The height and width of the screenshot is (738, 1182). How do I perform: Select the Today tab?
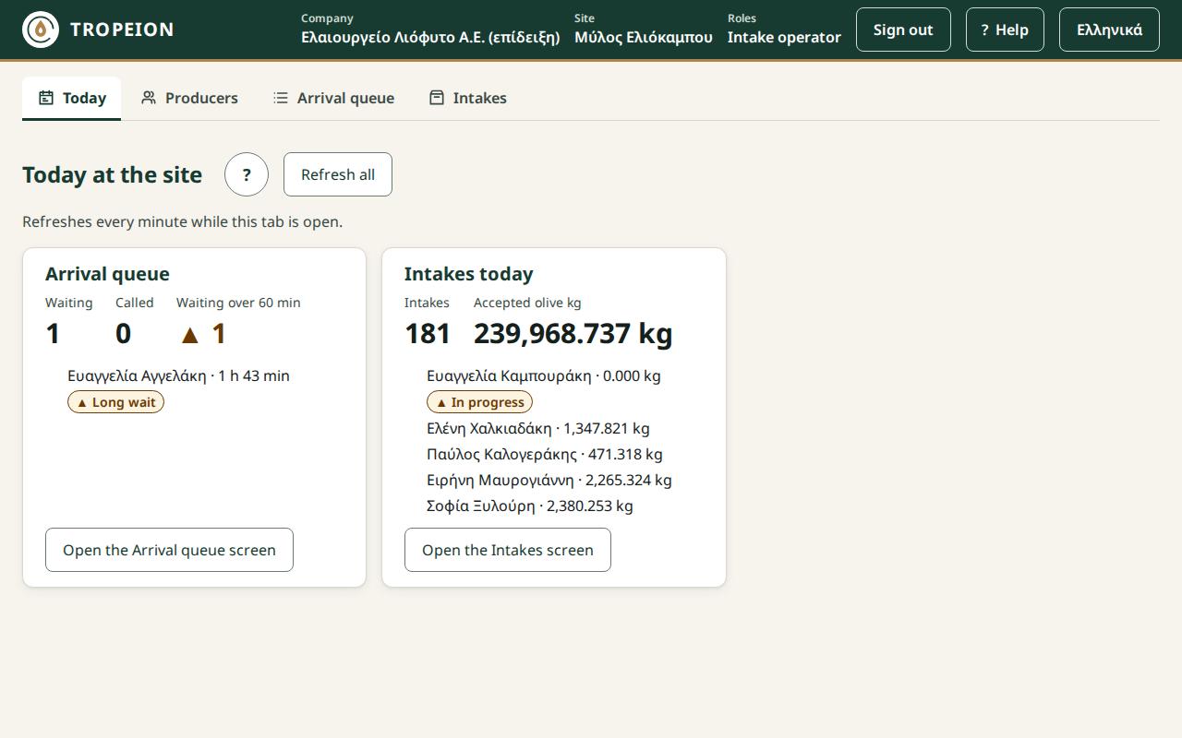click(x=72, y=98)
